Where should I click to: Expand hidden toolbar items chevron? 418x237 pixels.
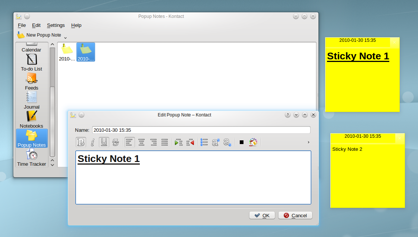[308, 142]
